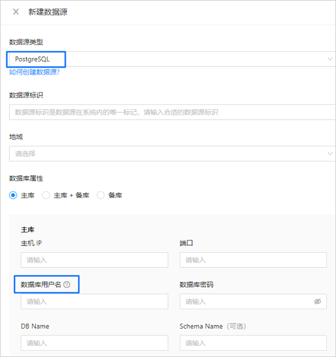Screen dimensions: 336x357
Task: Focus the 主机 IP input field
Action: pyautogui.click(x=95, y=260)
